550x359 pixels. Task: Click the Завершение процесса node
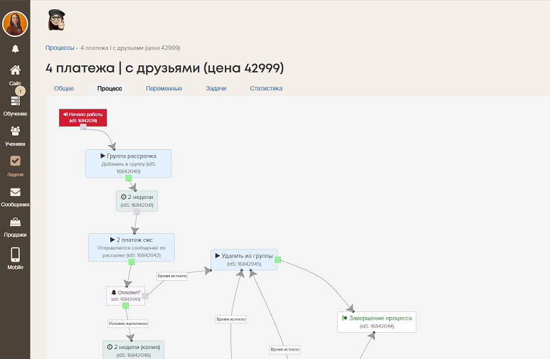376,321
